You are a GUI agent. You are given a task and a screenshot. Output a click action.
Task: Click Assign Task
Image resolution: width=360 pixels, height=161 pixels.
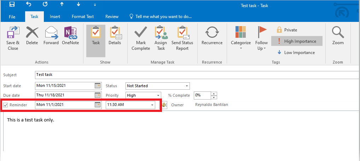(161, 38)
